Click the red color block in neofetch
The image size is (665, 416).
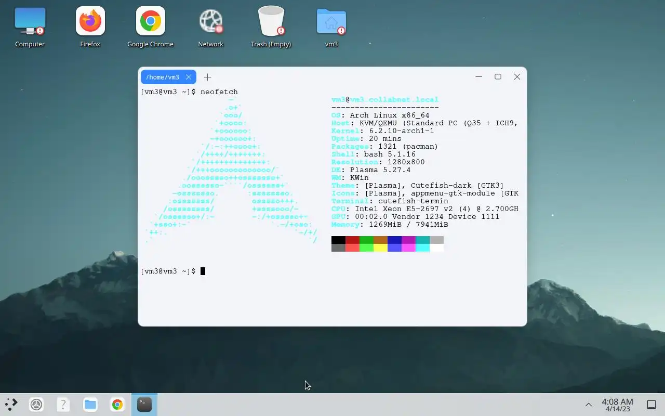352,240
